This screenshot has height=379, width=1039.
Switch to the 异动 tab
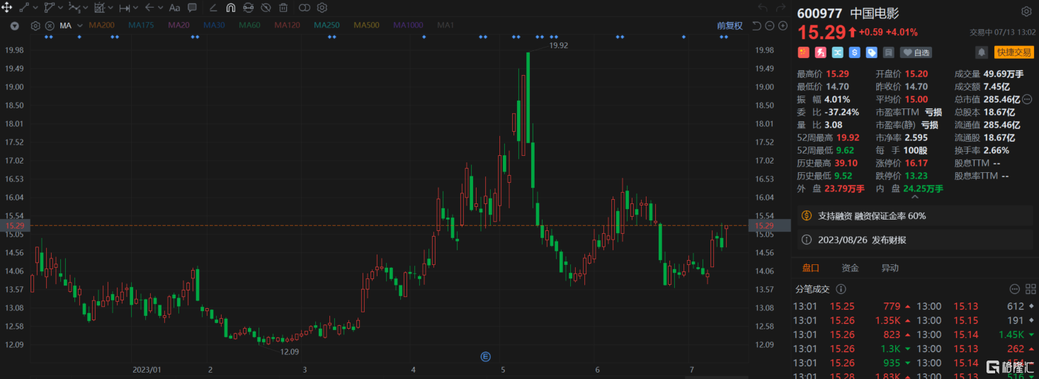pos(890,268)
